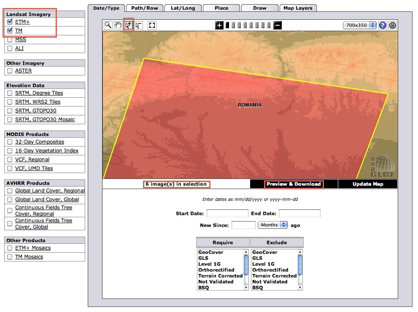The width and height of the screenshot is (418, 312).
Task: Select the magnifier zoom tool
Action: click(108, 25)
